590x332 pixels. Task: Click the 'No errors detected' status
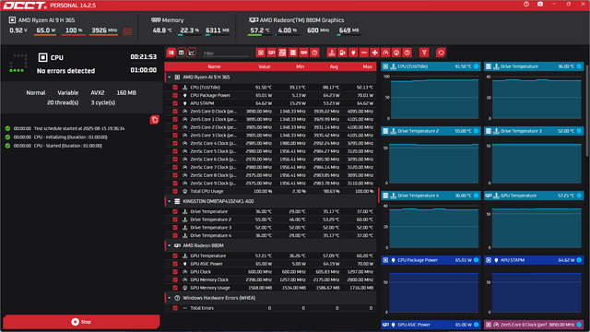[65, 71]
